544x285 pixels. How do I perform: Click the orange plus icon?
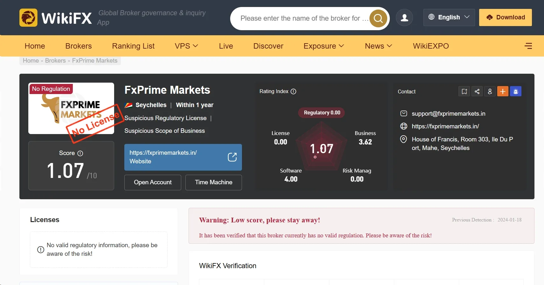pyautogui.click(x=503, y=92)
